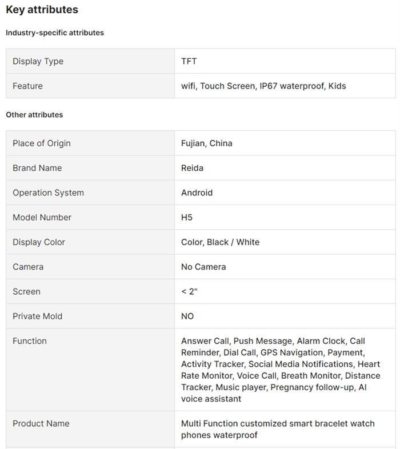Click the Place of Origin label
This screenshot has height=449, width=400.
click(x=42, y=143)
